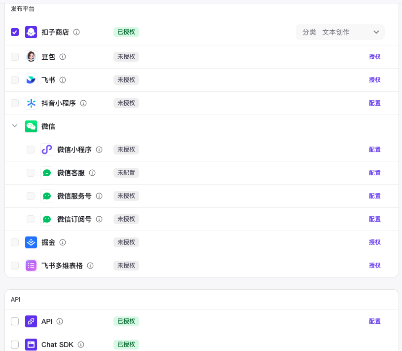
Task: Uncheck the 扣子商店 checkbox
Action: (15, 32)
